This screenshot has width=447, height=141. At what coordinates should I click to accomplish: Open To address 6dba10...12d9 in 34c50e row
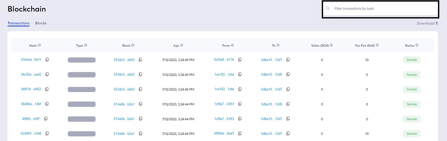(x=272, y=75)
